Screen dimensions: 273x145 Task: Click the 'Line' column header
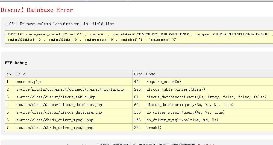tap(138, 74)
